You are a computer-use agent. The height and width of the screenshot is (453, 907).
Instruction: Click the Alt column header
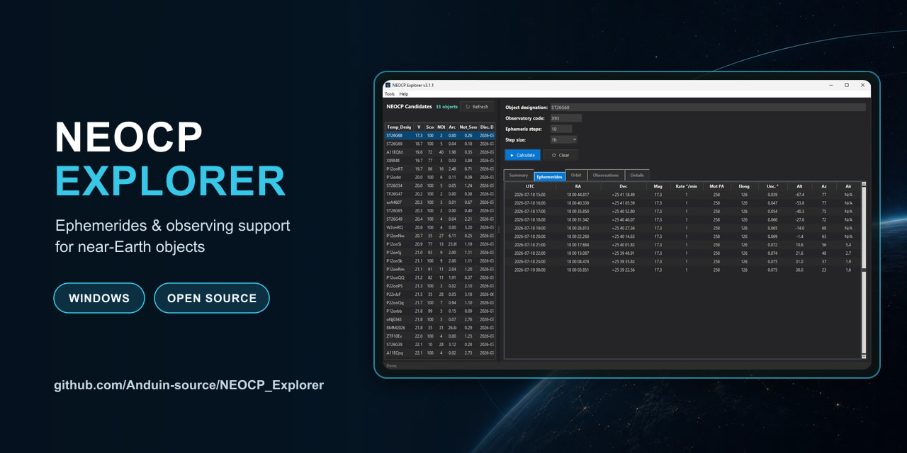click(x=799, y=186)
